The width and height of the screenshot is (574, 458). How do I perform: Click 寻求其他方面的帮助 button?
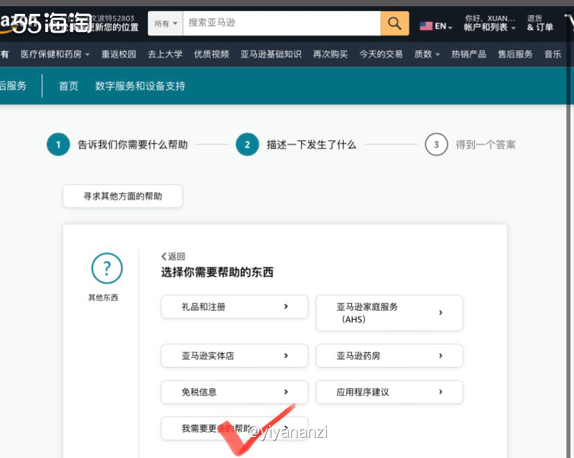pyautogui.click(x=123, y=196)
